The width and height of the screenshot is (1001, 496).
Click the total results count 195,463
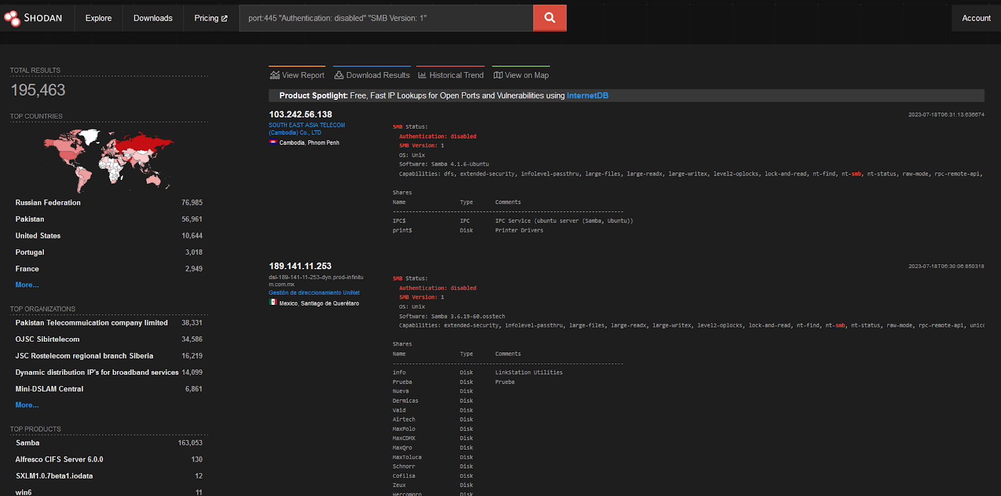(x=38, y=90)
